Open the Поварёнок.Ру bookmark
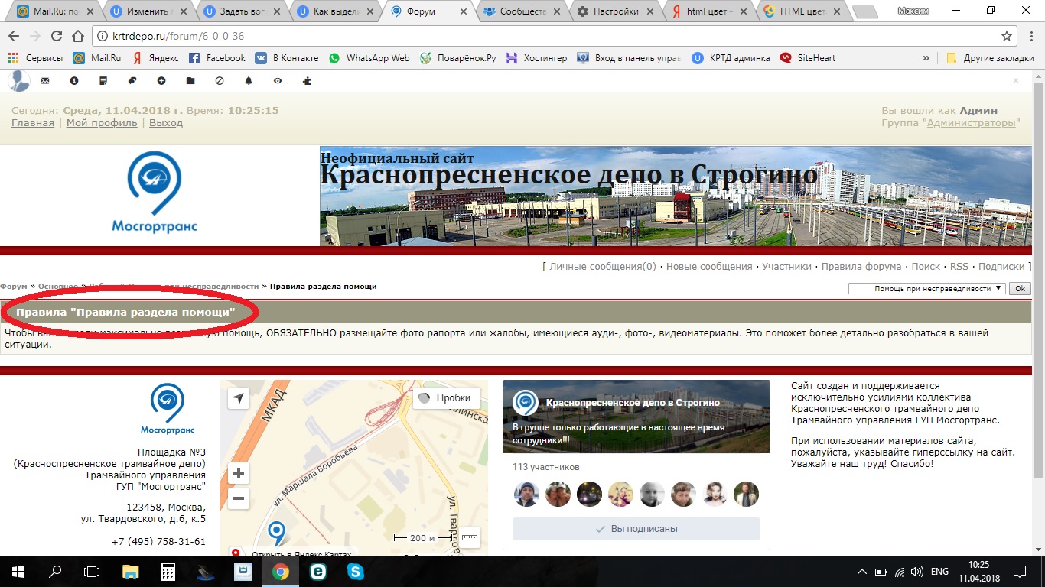The width and height of the screenshot is (1045, 587). (458, 58)
